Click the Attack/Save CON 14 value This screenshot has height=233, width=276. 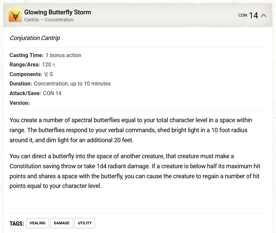[52, 93]
